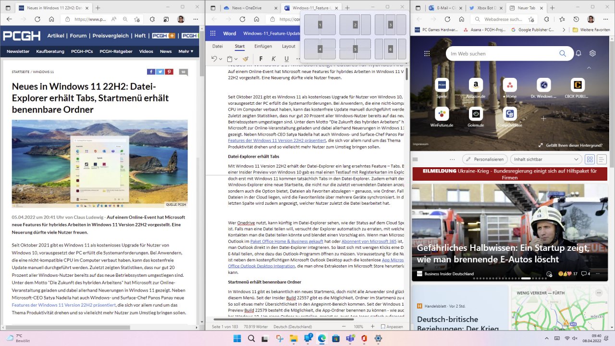Screen dimensions: 615x346
Task: Collapse quick links with the up chevron
Action: (590, 68)
